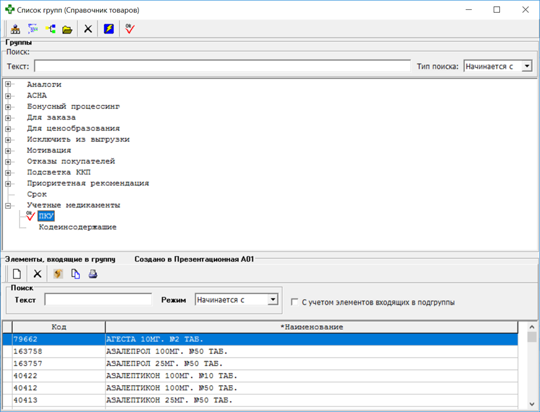Select the row 'АГЕСТА 10МГ. №2 ТАБ.'
This screenshot has height=412, width=540.
point(260,339)
